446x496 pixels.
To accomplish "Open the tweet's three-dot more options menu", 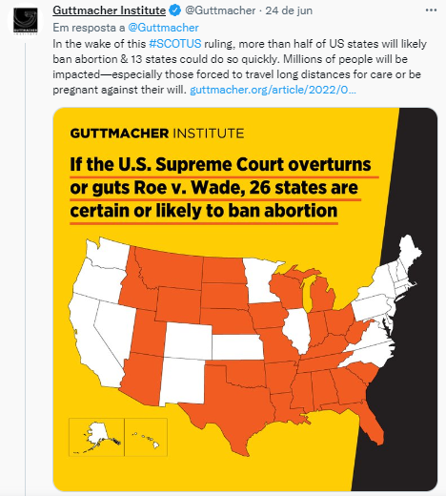I will pos(431,10).
